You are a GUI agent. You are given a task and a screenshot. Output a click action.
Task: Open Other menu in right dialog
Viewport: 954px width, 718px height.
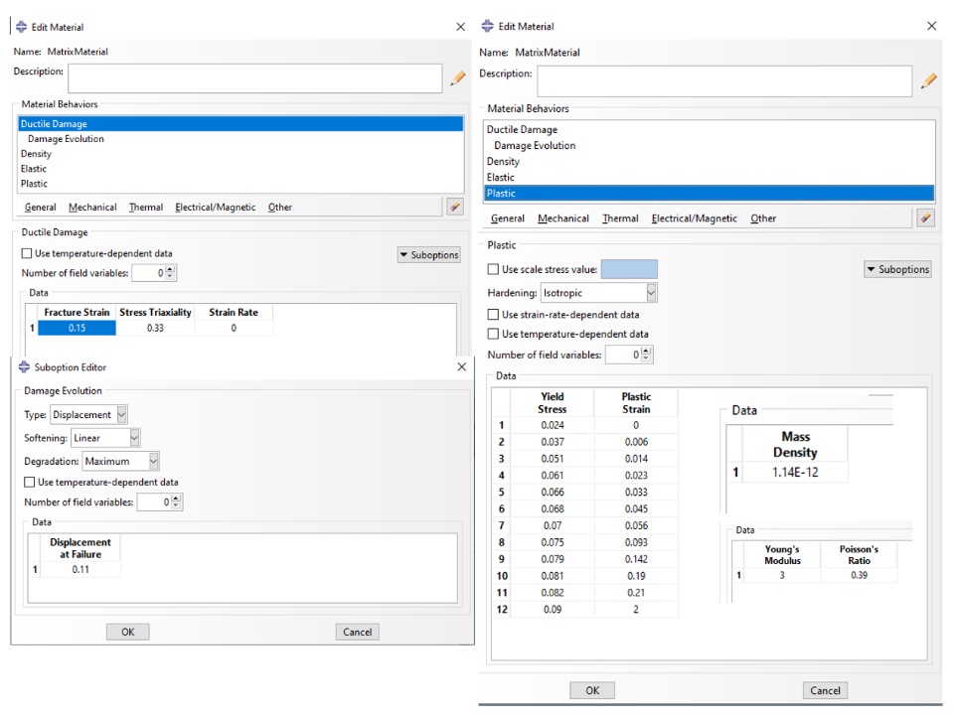pos(763,218)
